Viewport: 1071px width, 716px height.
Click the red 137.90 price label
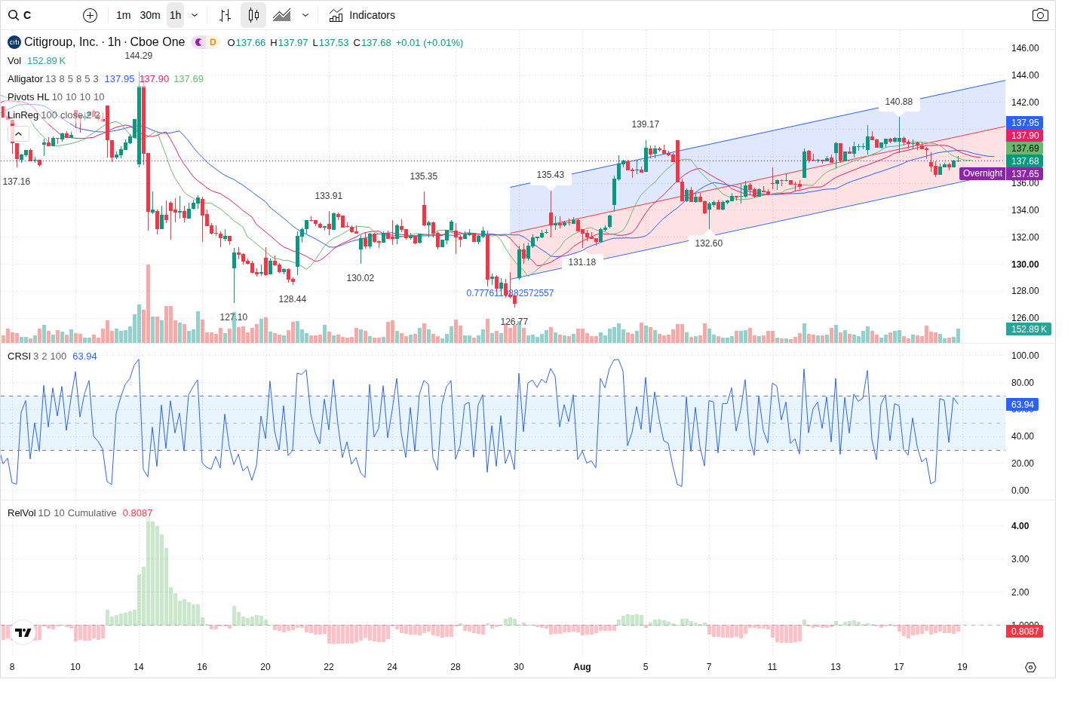[1024, 136]
